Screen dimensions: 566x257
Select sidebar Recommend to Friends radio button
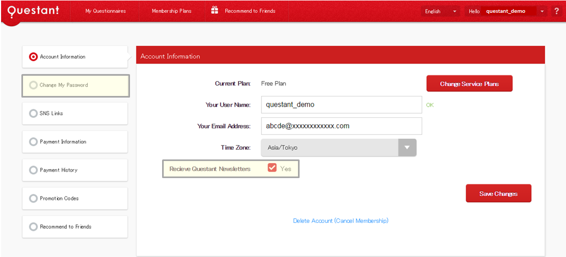33,227
